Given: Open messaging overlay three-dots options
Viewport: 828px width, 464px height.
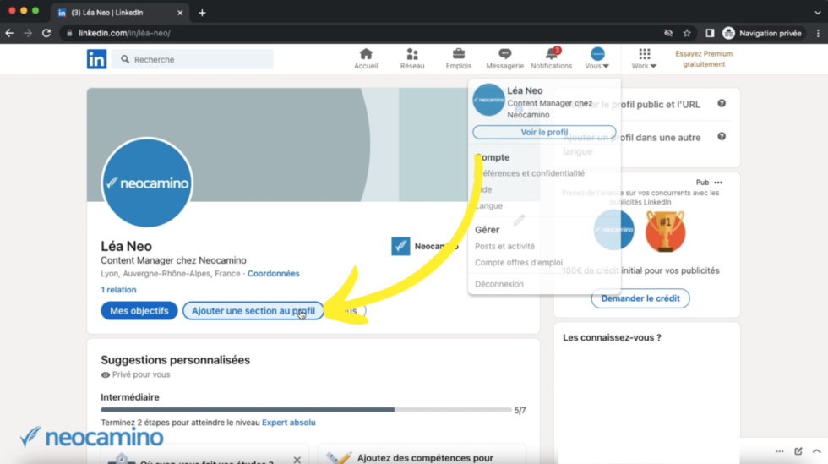Looking at the screenshot, I should 779,451.
